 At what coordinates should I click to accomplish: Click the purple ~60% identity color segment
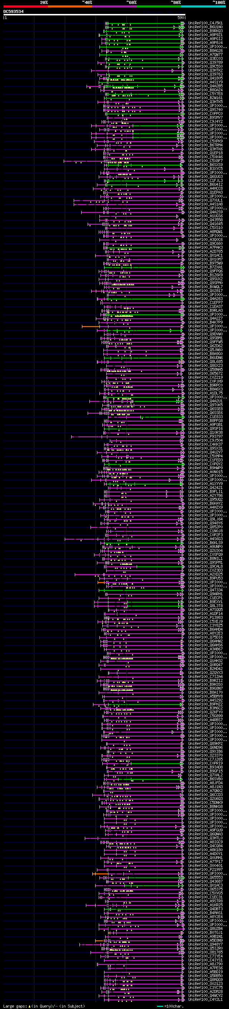(x=115, y=7)
